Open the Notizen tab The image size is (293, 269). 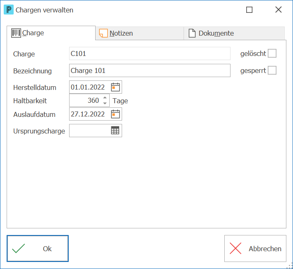tap(139, 33)
